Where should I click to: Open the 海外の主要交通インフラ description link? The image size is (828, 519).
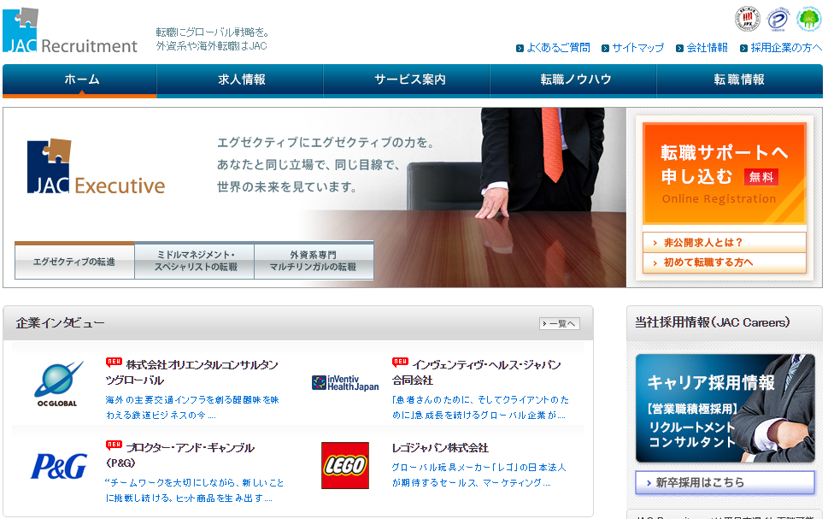click(x=192, y=408)
